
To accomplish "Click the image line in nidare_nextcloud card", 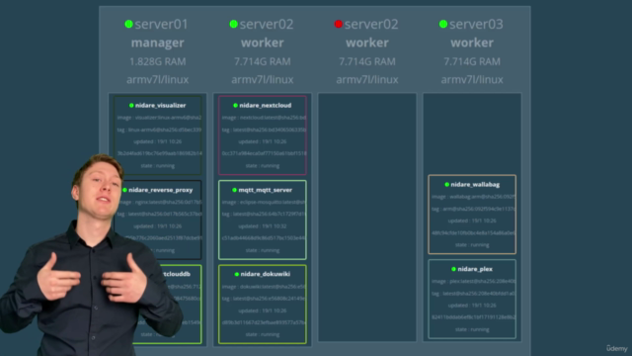I will [264, 118].
